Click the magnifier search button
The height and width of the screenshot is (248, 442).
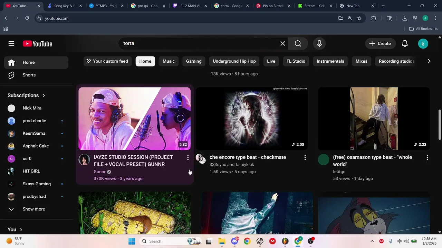coord(298,43)
